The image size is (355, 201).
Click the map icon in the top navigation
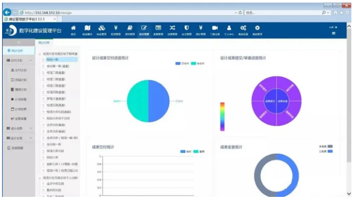click(87, 28)
